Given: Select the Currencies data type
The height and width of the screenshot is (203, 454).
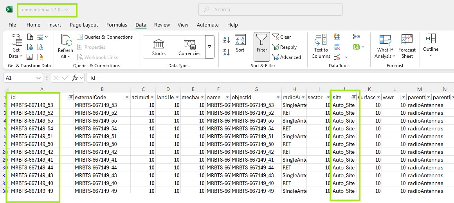Looking at the screenshot, I should click(189, 48).
